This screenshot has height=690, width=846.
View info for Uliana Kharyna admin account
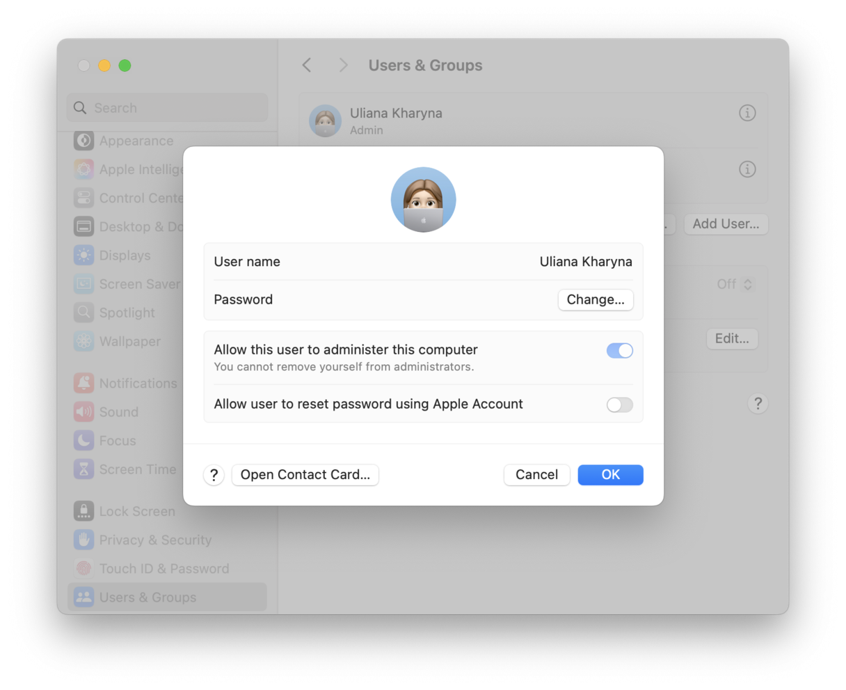(x=747, y=112)
